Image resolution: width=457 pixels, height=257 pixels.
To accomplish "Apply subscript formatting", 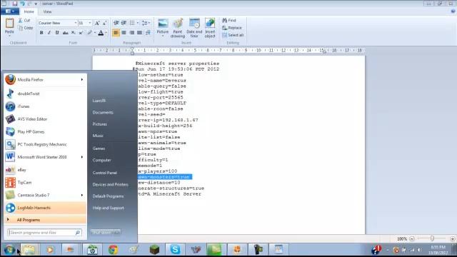I will point(73,33).
